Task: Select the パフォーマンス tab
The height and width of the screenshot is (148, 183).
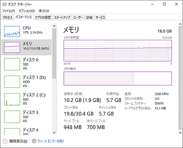Action: 24,17
